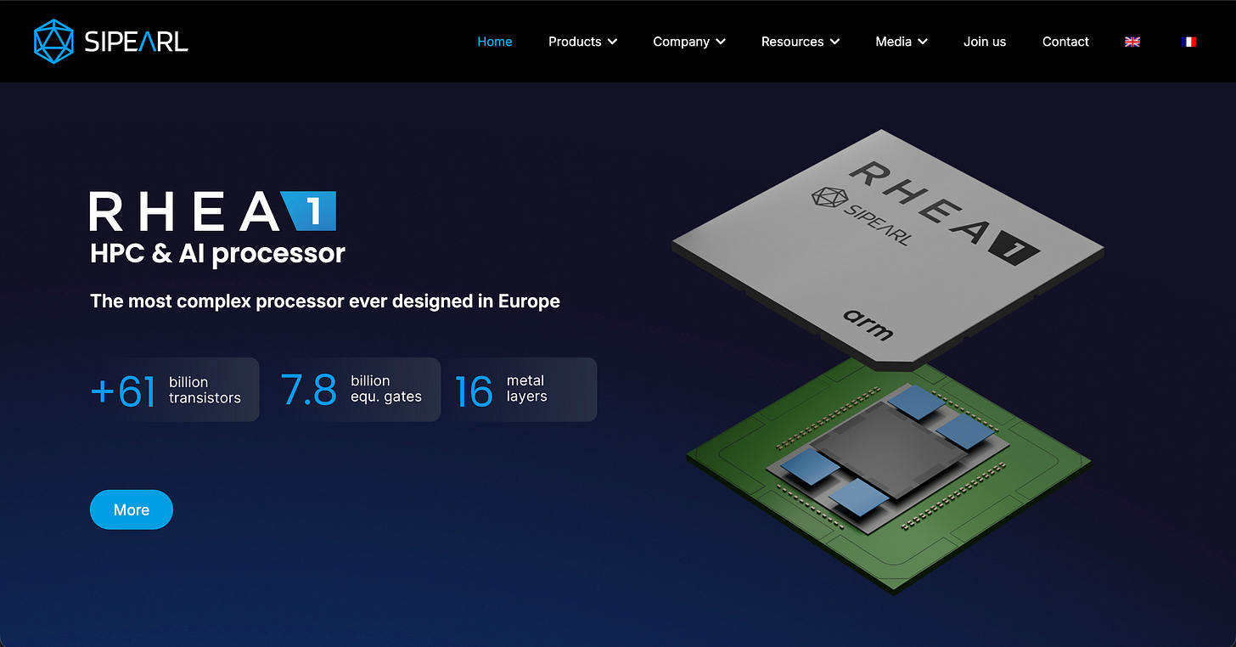
Task: Click the "HPC & AI processor" heading
Action: 217,253
